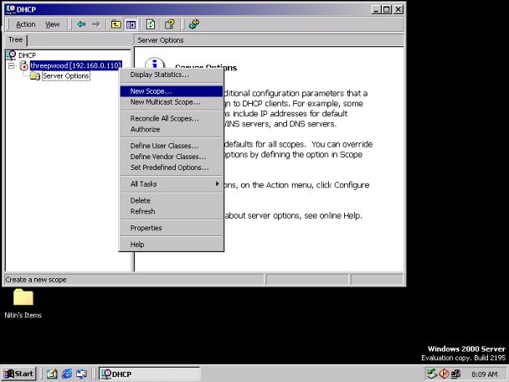Click the first system tray icon
The image size is (509, 382).
(431, 374)
